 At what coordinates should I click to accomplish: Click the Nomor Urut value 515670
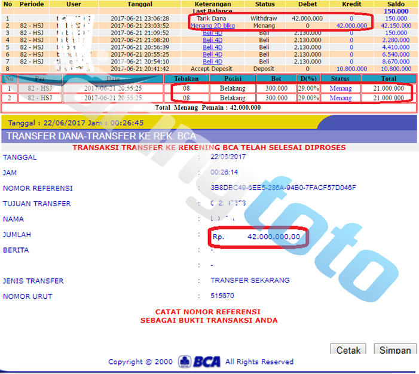click(222, 296)
